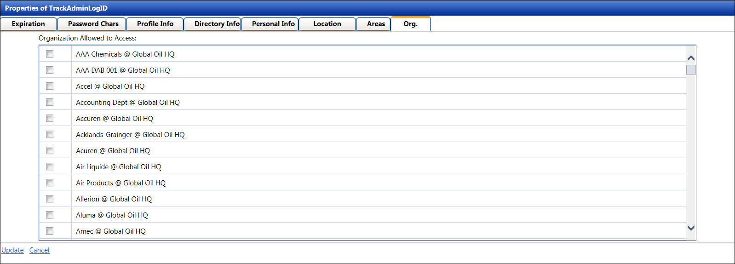
Task: Toggle the Aluma @ Global Oil HQ checkbox
Action: [50, 215]
